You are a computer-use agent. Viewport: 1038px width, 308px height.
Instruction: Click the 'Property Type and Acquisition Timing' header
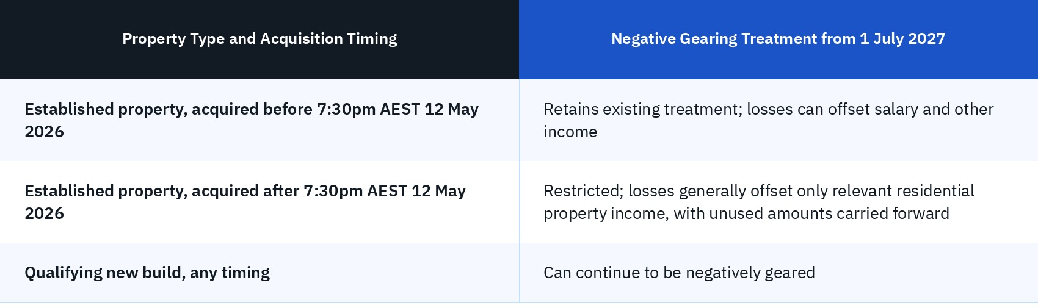click(x=259, y=39)
